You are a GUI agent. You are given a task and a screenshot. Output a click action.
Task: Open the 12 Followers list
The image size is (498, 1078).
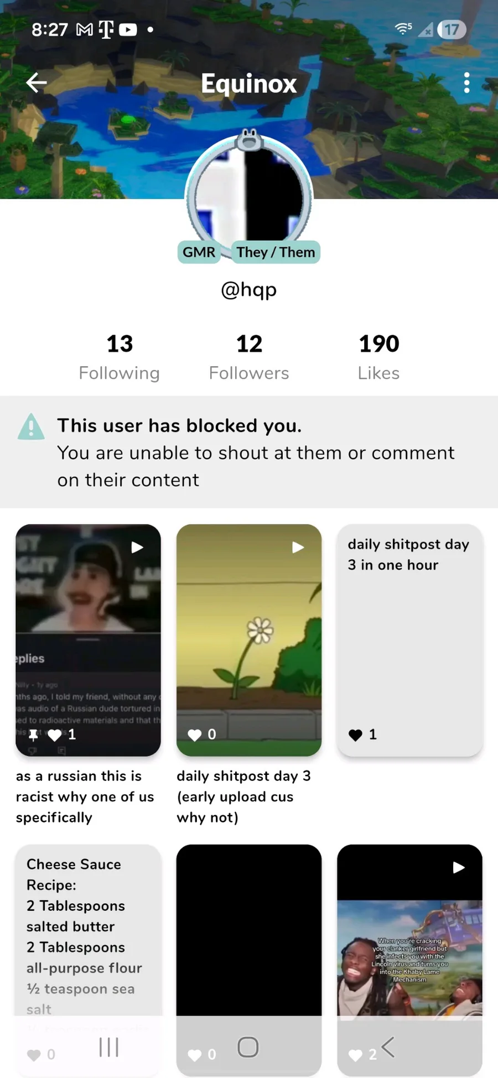249,357
